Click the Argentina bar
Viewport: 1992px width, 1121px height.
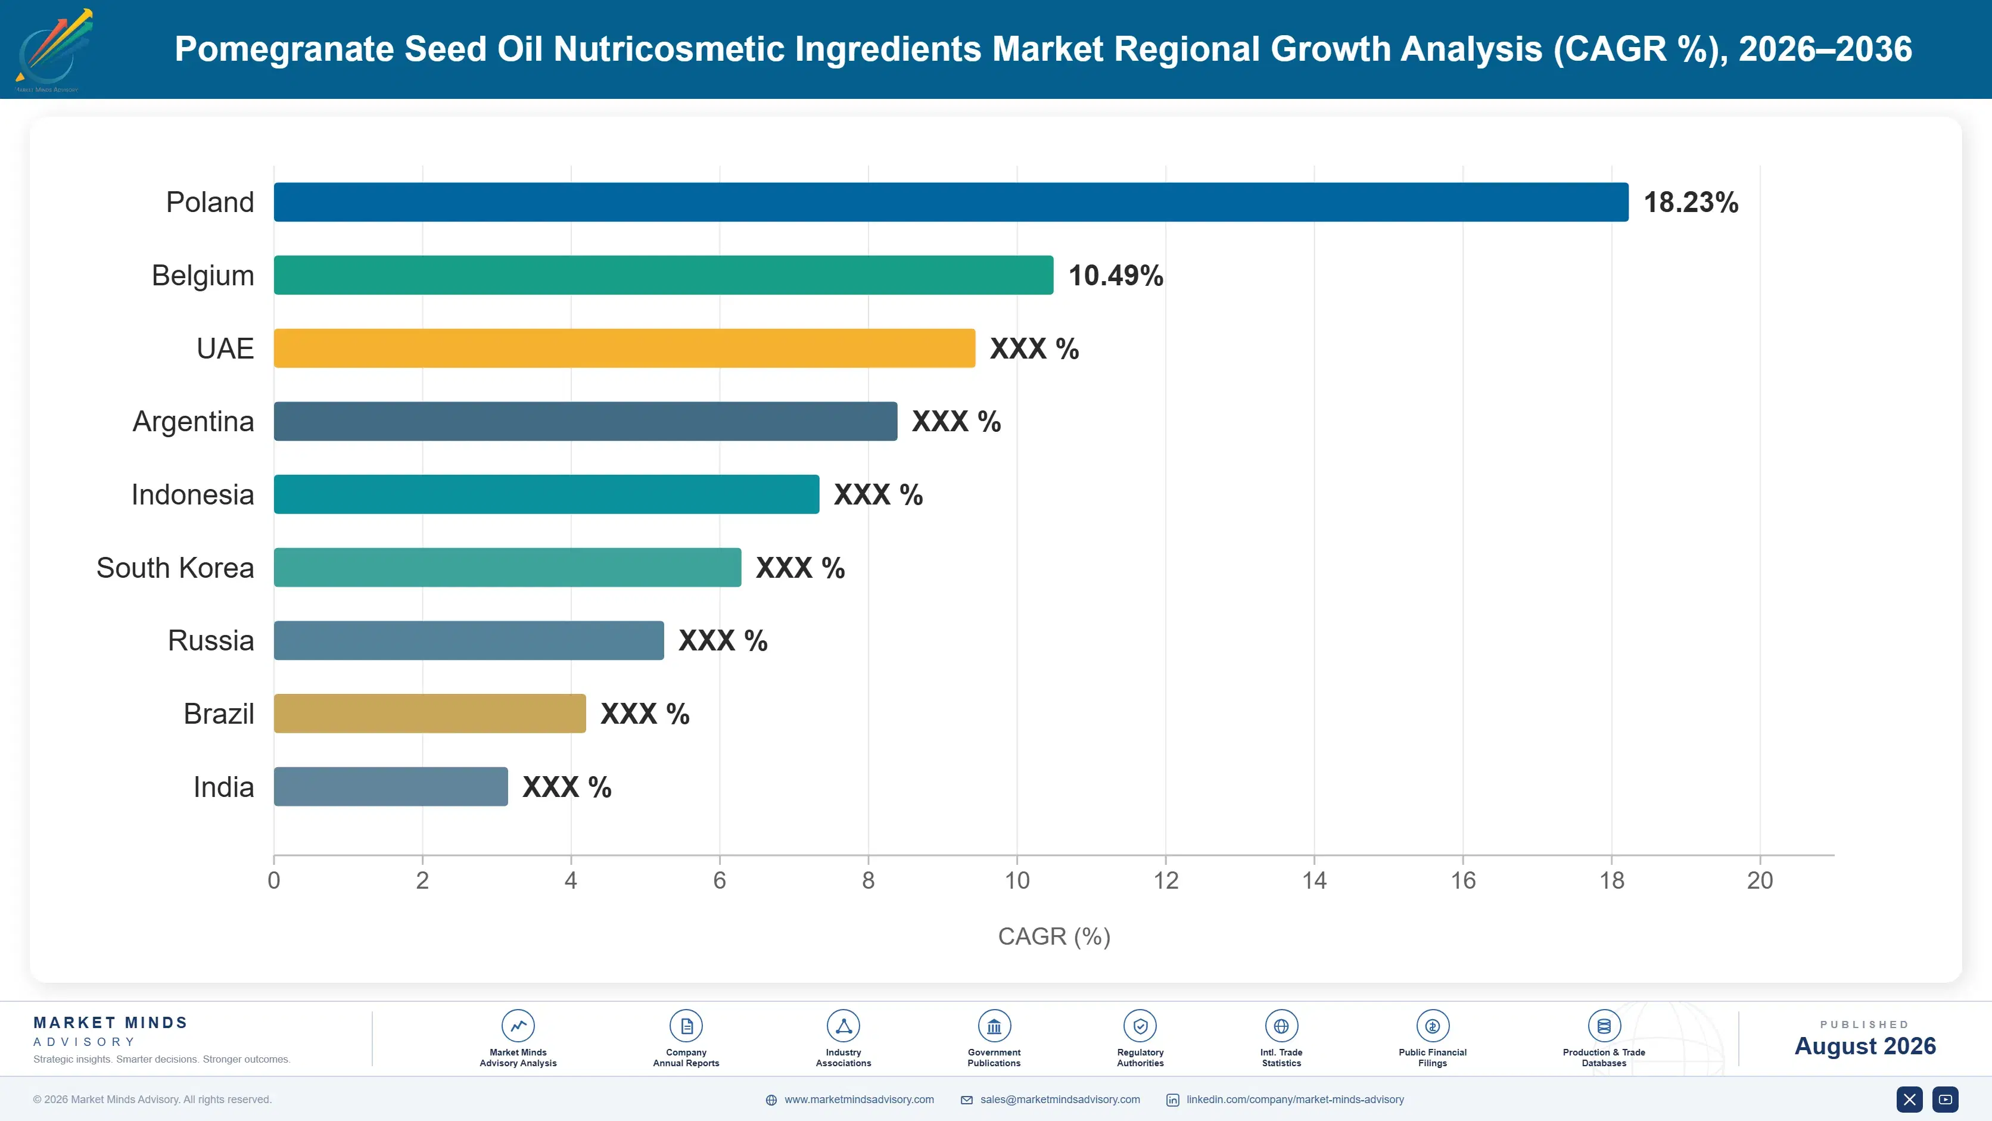coord(586,421)
